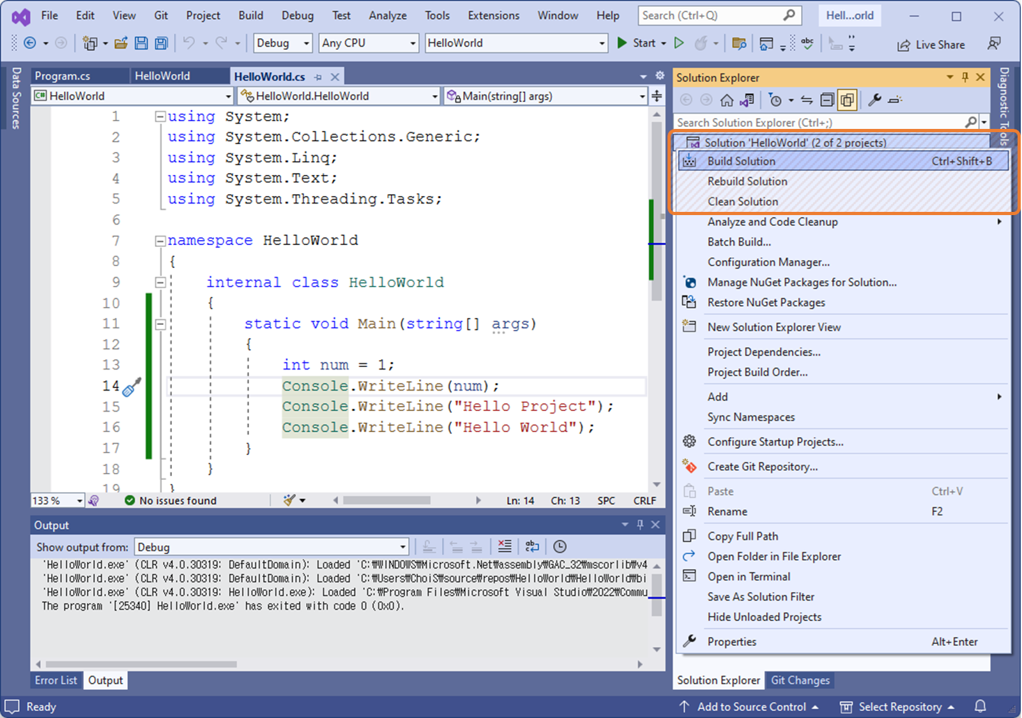
Task: Click the screwdriver quick action icon on line 14
Action: tap(132, 387)
